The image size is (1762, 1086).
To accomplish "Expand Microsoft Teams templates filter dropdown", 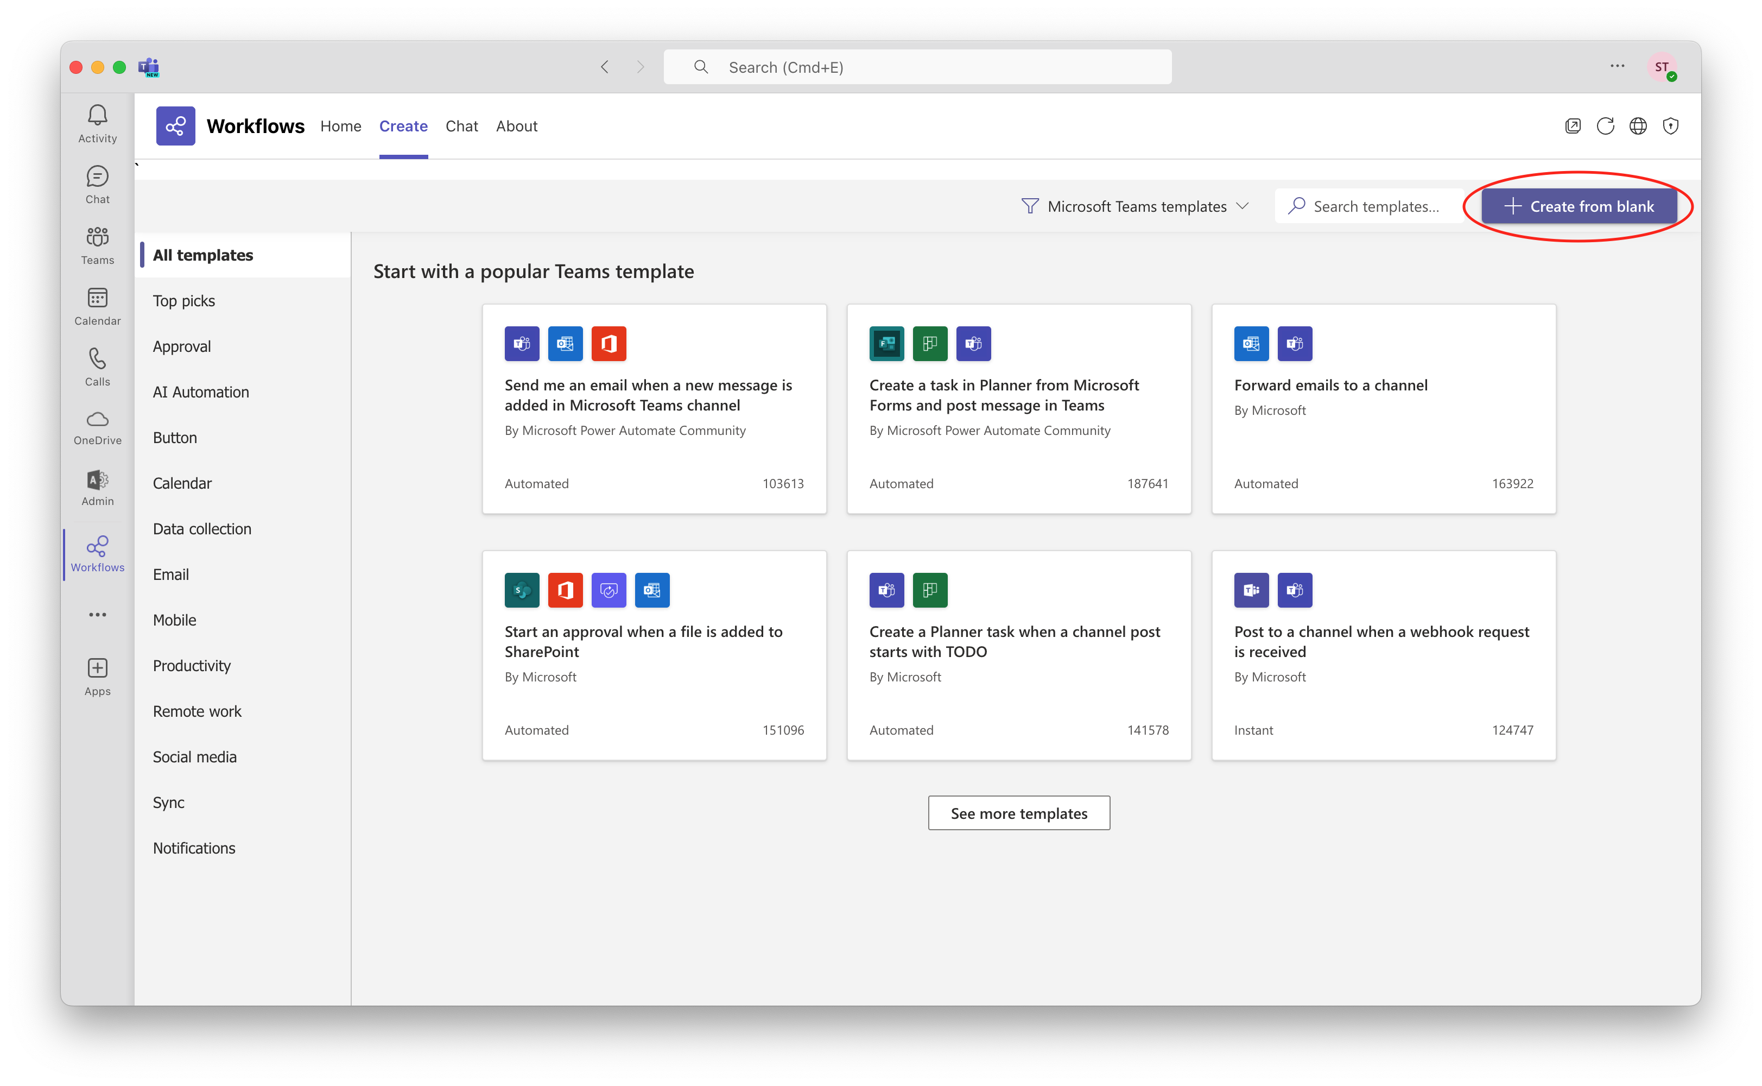I will coord(1135,207).
